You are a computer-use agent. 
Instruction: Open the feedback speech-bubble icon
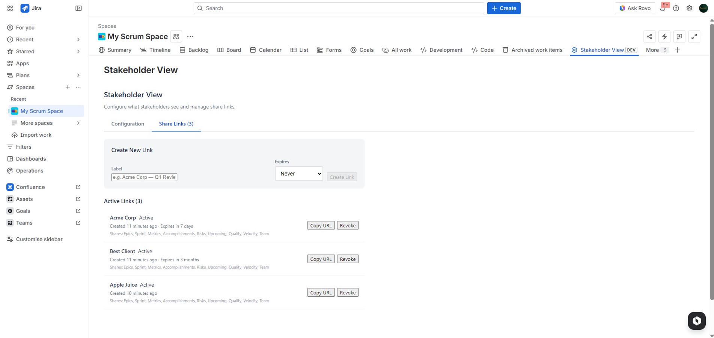[x=679, y=36]
